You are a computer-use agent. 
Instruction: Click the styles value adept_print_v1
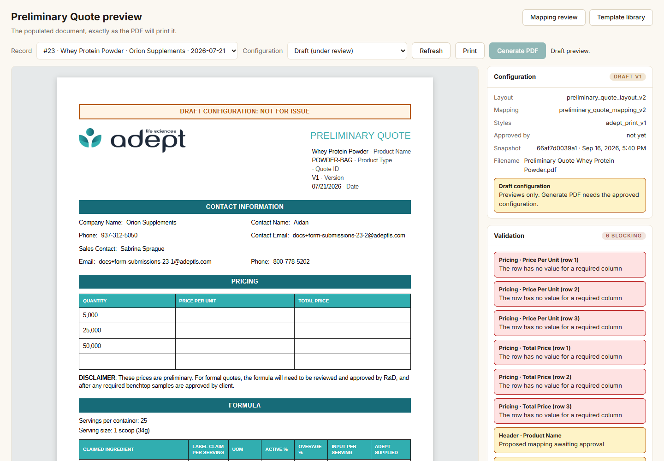pyautogui.click(x=626, y=123)
